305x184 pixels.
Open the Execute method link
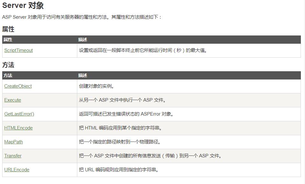(x=13, y=100)
